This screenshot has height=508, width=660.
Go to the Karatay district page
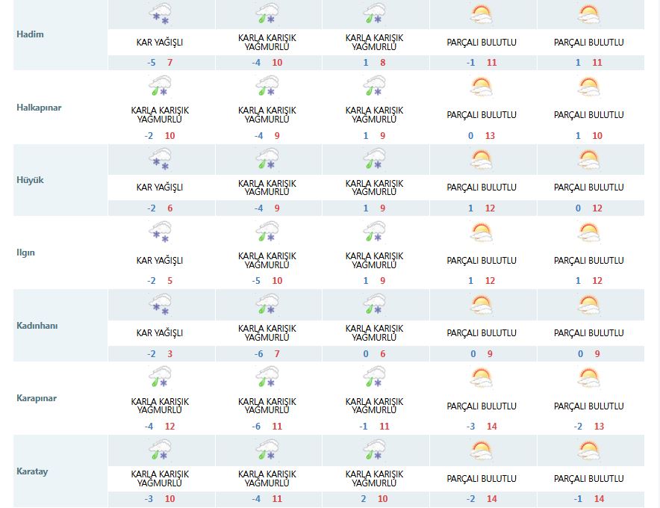point(32,471)
